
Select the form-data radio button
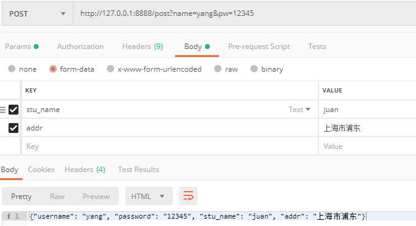[53, 69]
